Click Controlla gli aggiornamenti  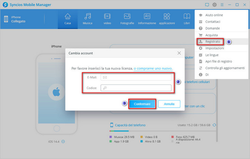click(x=221, y=68)
